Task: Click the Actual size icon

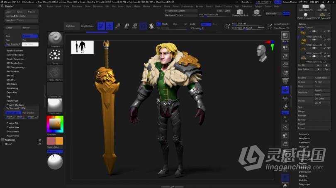Action: 285,64
